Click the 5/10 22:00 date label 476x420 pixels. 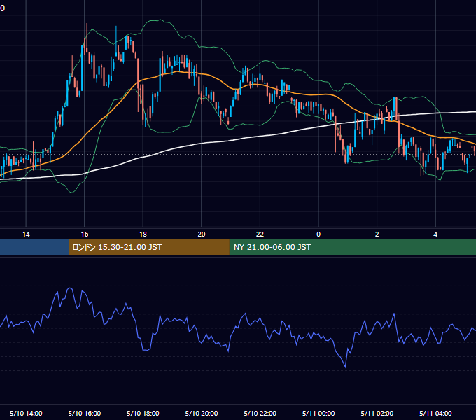260,413
